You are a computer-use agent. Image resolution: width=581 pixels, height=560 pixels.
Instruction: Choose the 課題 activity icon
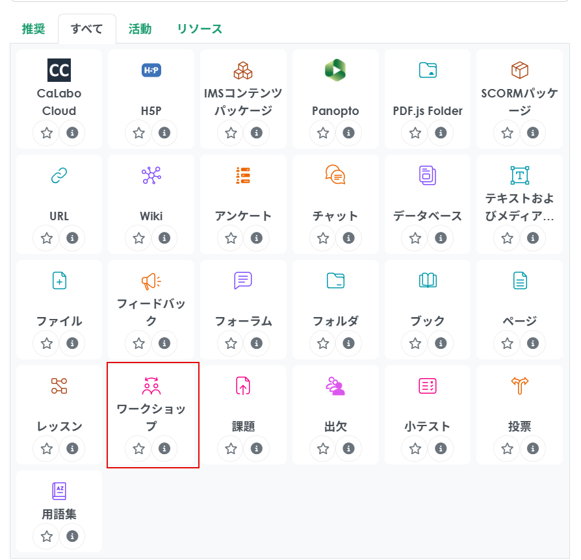[243, 386]
